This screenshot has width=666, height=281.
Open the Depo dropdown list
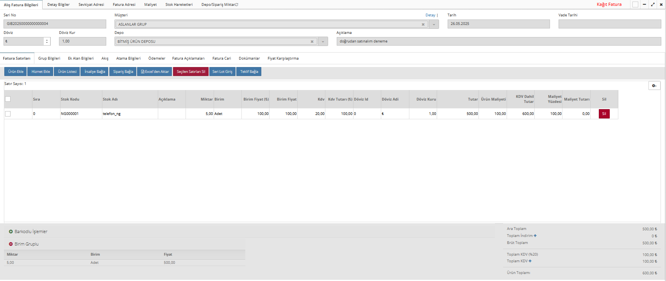click(323, 42)
